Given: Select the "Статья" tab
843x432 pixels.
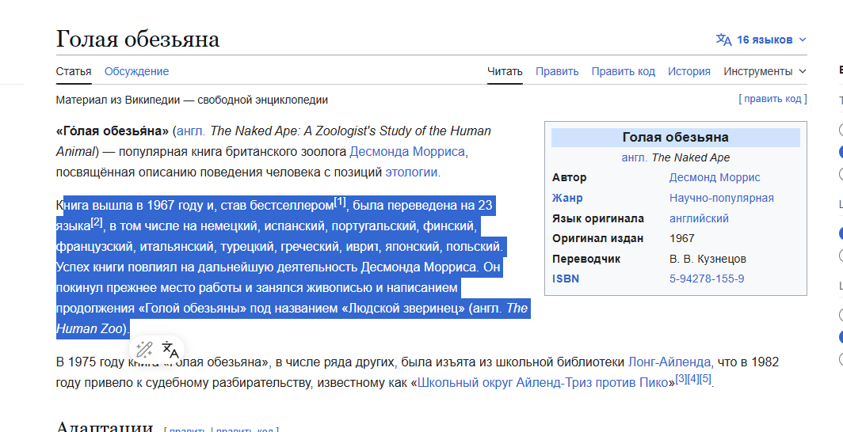Looking at the screenshot, I should coord(74,71).
